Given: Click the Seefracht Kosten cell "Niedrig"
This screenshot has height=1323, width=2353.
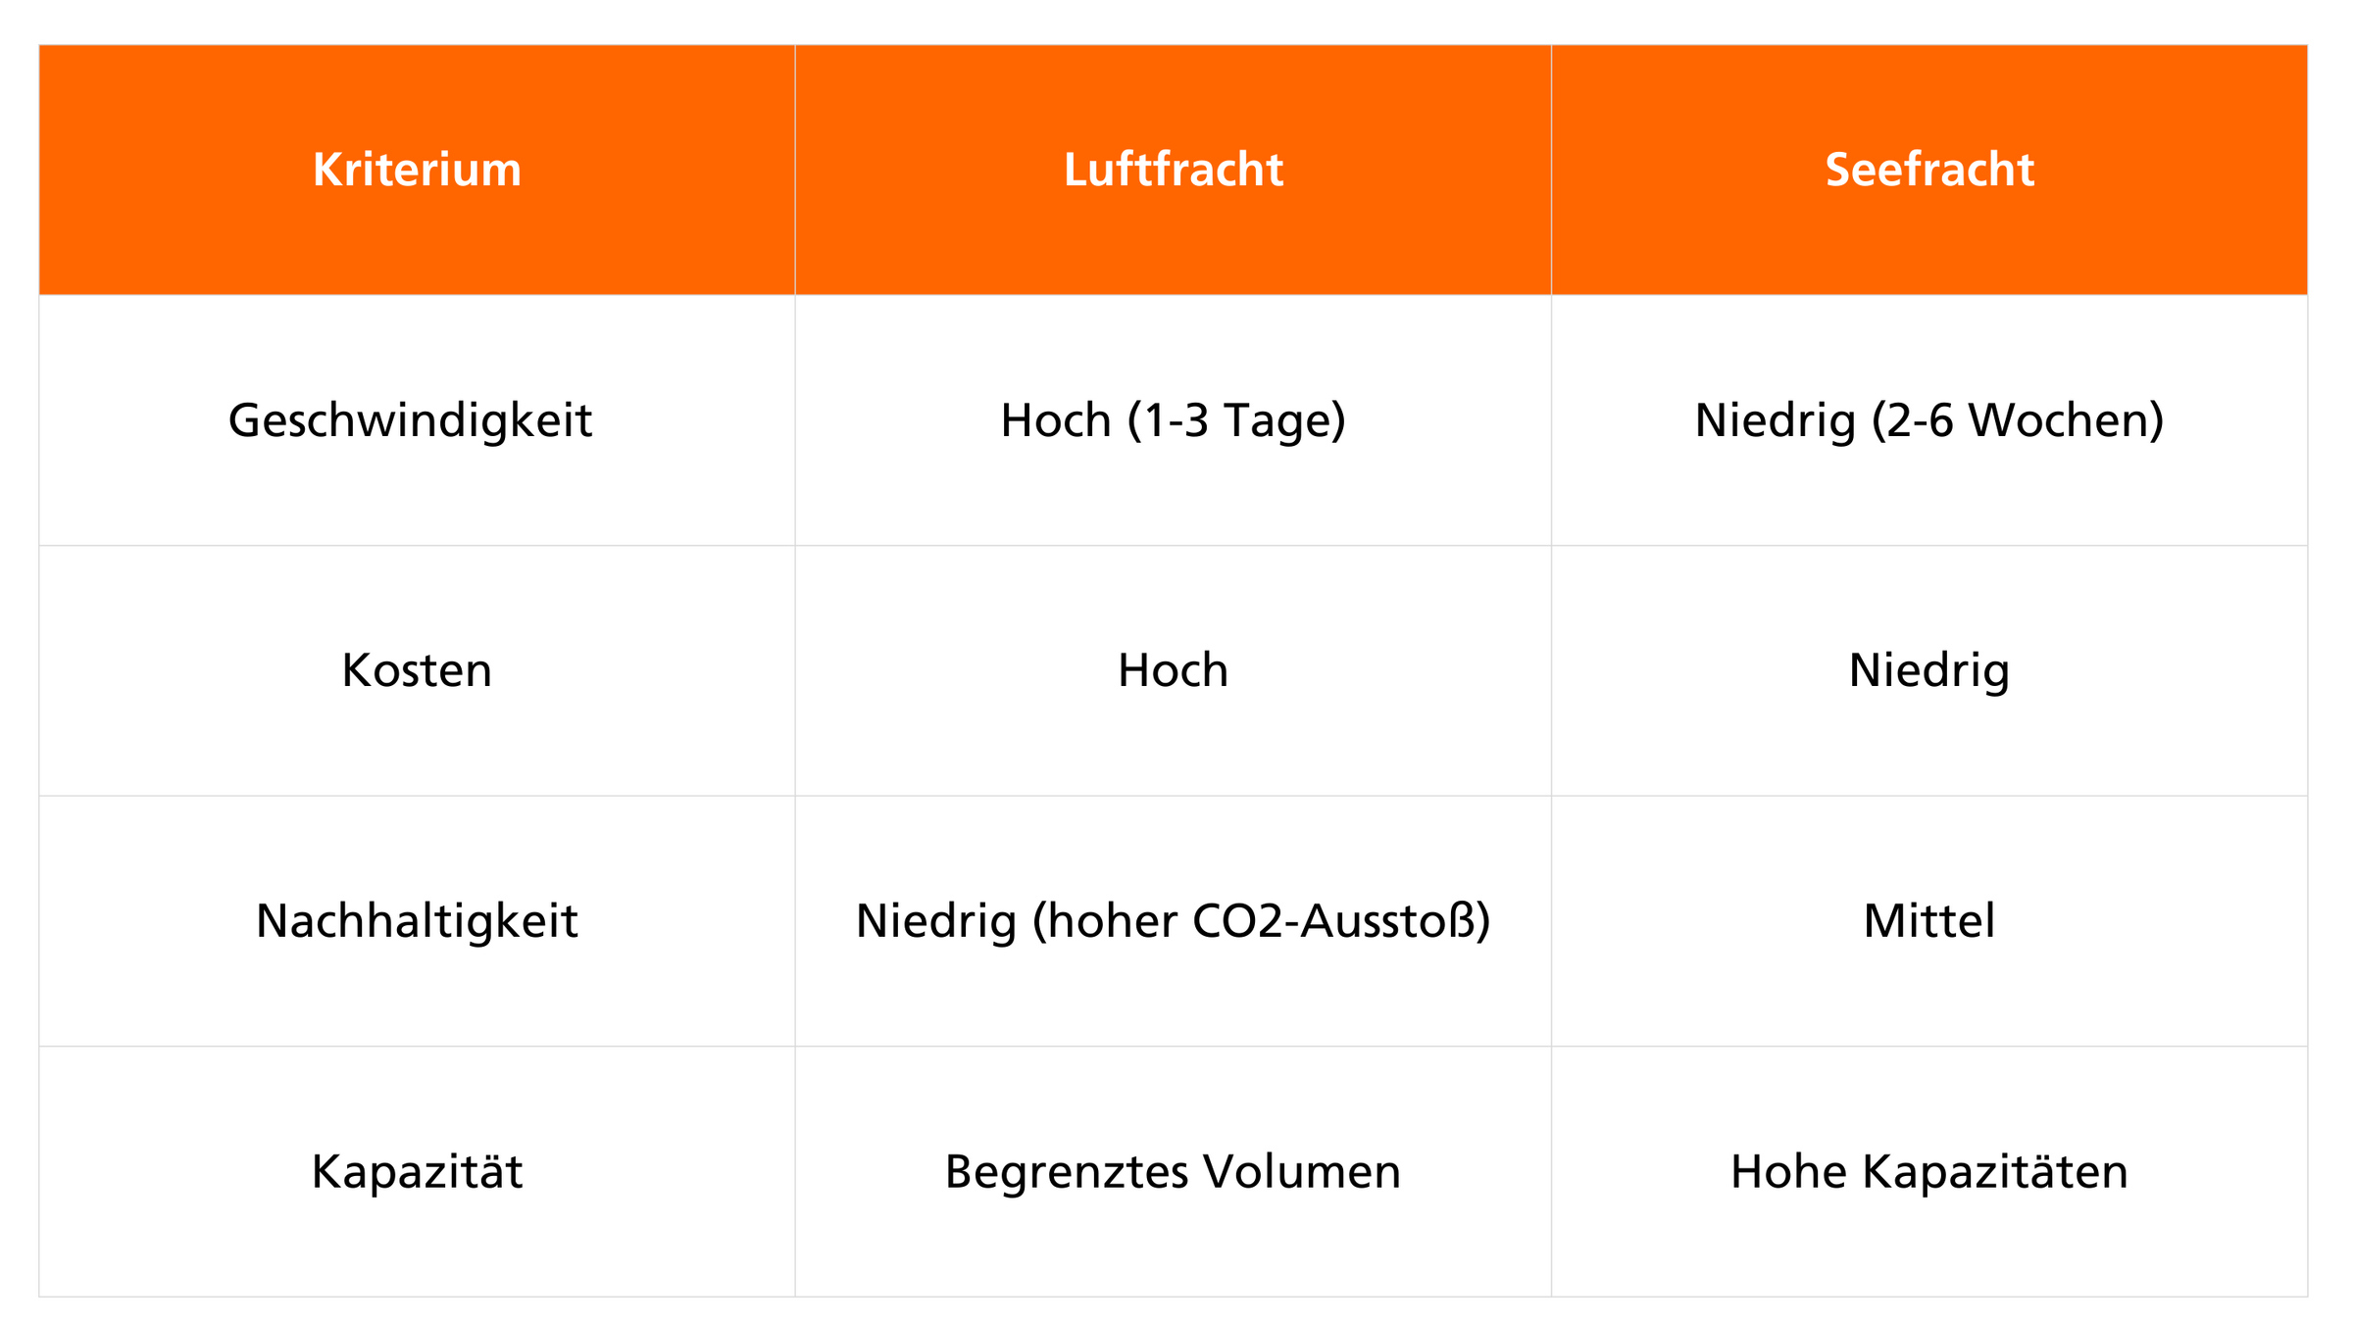Looking at the screenshot, I should 1928,670.
